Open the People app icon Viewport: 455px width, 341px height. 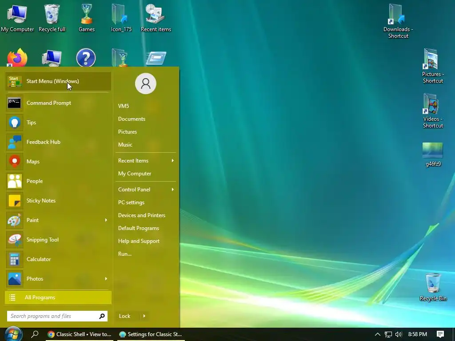(15, 181)
